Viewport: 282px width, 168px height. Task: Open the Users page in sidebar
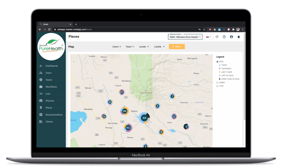coord(48,73)
